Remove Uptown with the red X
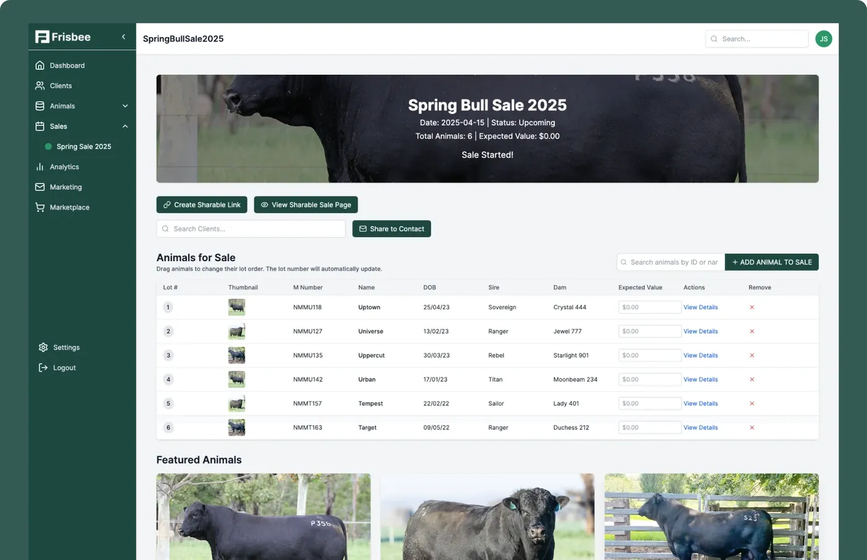This screenshot has height=560, width=867. click(752, 308)
